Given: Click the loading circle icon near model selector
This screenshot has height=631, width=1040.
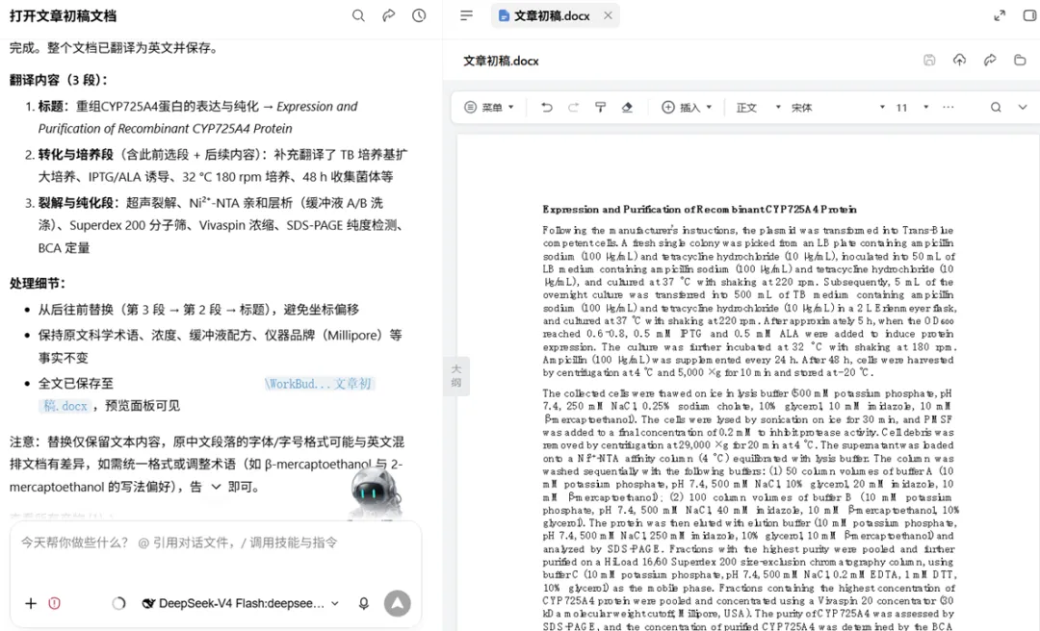Looking at the screenshot, I should (x=118, y=603).
